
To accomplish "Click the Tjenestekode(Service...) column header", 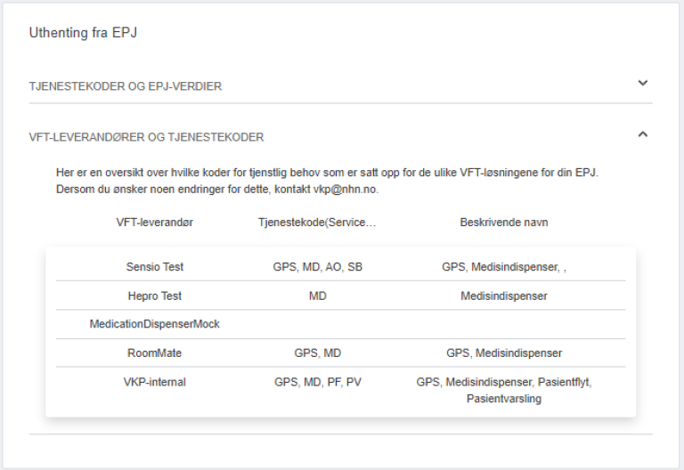I will pyautogui.click(x=317, y=223).
